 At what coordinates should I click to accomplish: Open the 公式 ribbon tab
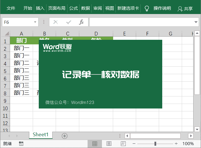coord(74,8)
